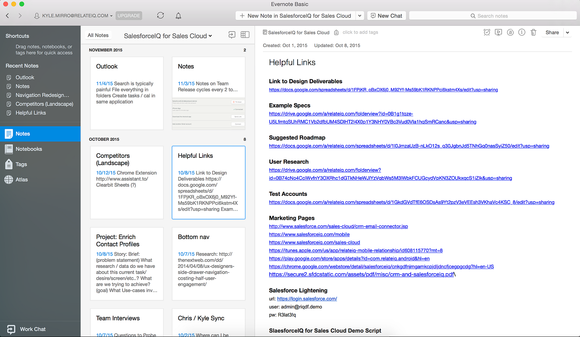Click the annotate note icon

click(510, 32)
